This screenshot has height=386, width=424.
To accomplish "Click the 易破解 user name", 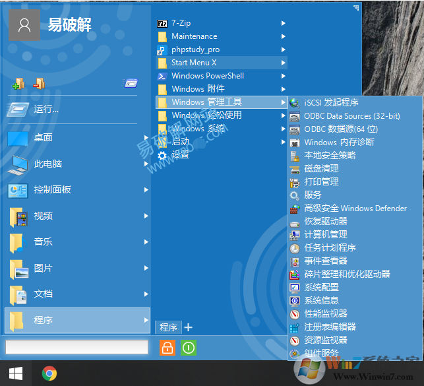I will pyautogui.click(x=70, y=24).
